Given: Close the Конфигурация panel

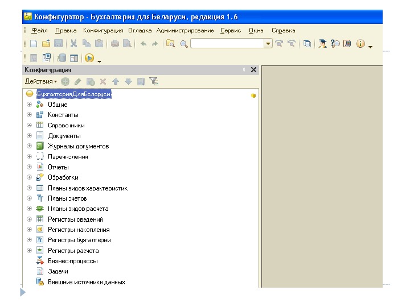Looking at the screenshot, I should pos(253,70).
